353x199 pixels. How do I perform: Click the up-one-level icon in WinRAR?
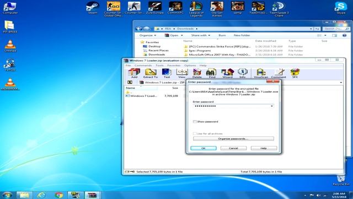[130, 82]
